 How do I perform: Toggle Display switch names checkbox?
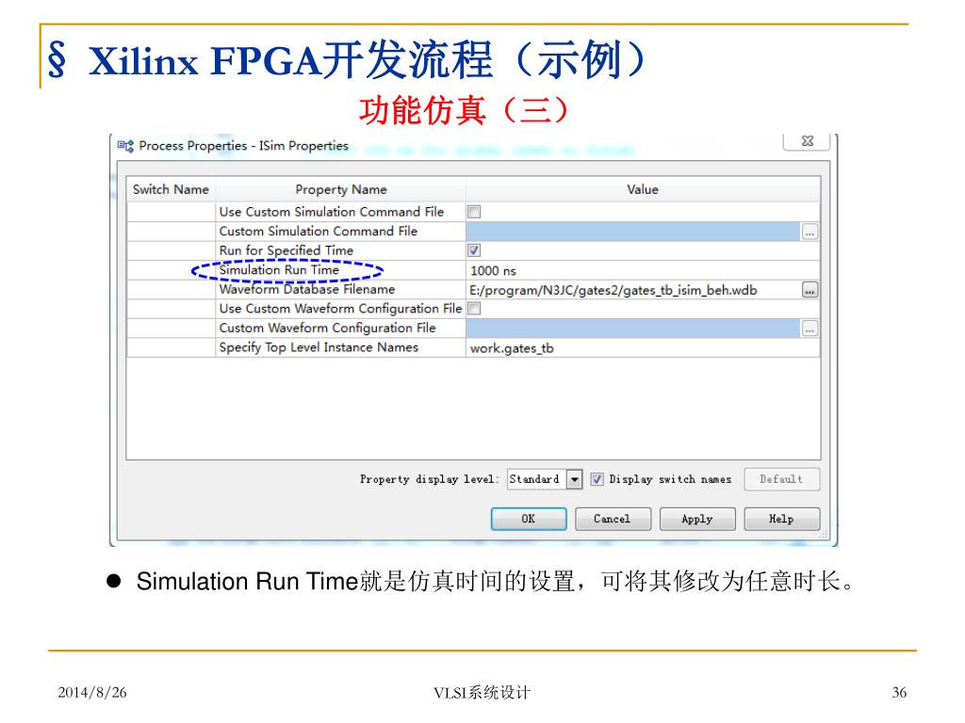click(597, 479)
